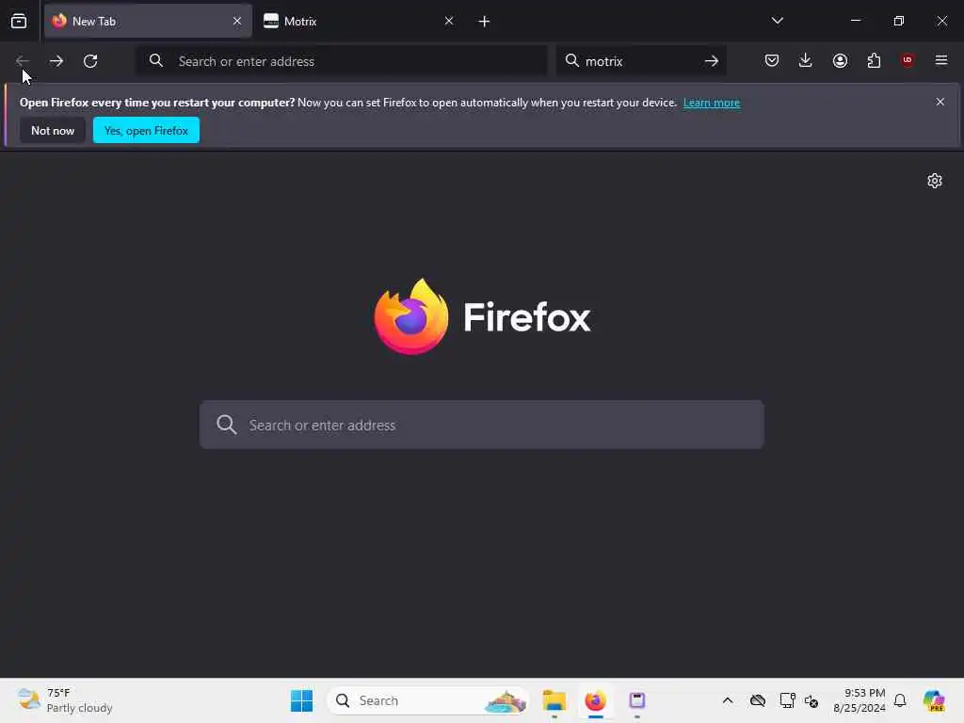Expand the list all tabs chevron
The image size is (964, 723).
777,21
